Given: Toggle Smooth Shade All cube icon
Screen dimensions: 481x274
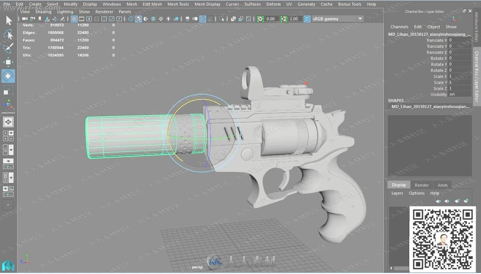Looking at the screenshot, I should click(138, 19).
